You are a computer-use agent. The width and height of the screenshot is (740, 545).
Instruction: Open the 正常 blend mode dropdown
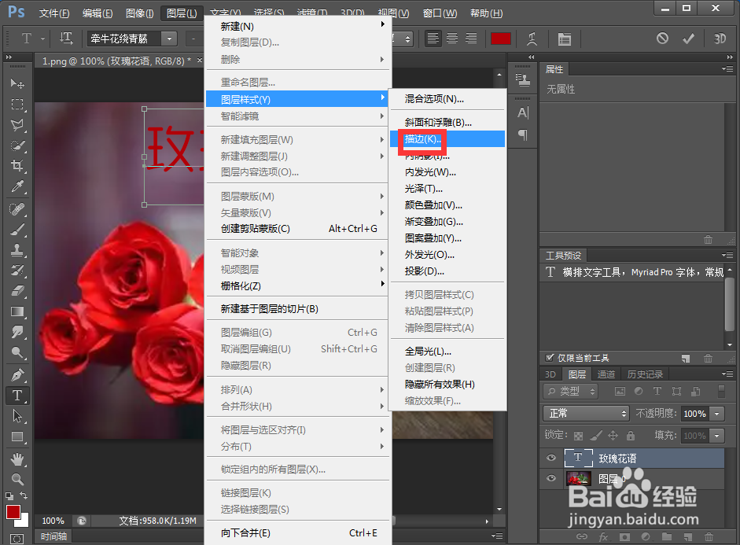[586, 414]
